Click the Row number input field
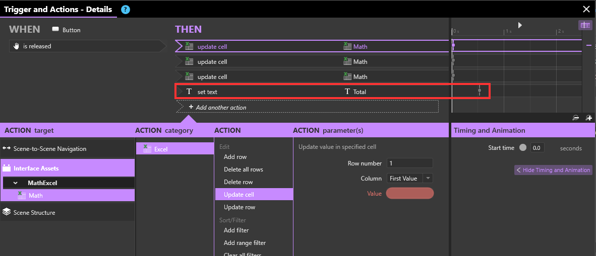Image resolution: width=596 pixels, height=256 pixels. [410, 163]
